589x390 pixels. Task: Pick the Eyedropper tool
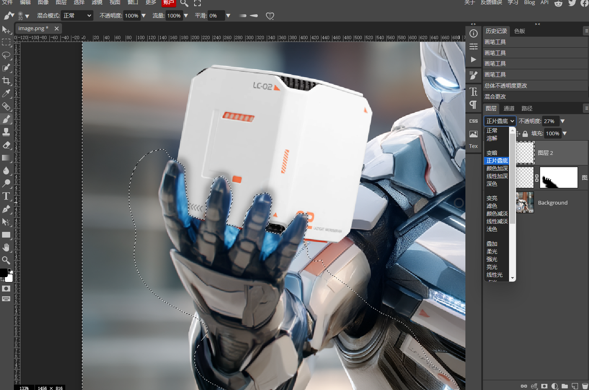pos(6,94)
